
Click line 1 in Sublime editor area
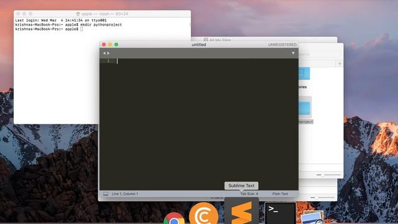199,61
